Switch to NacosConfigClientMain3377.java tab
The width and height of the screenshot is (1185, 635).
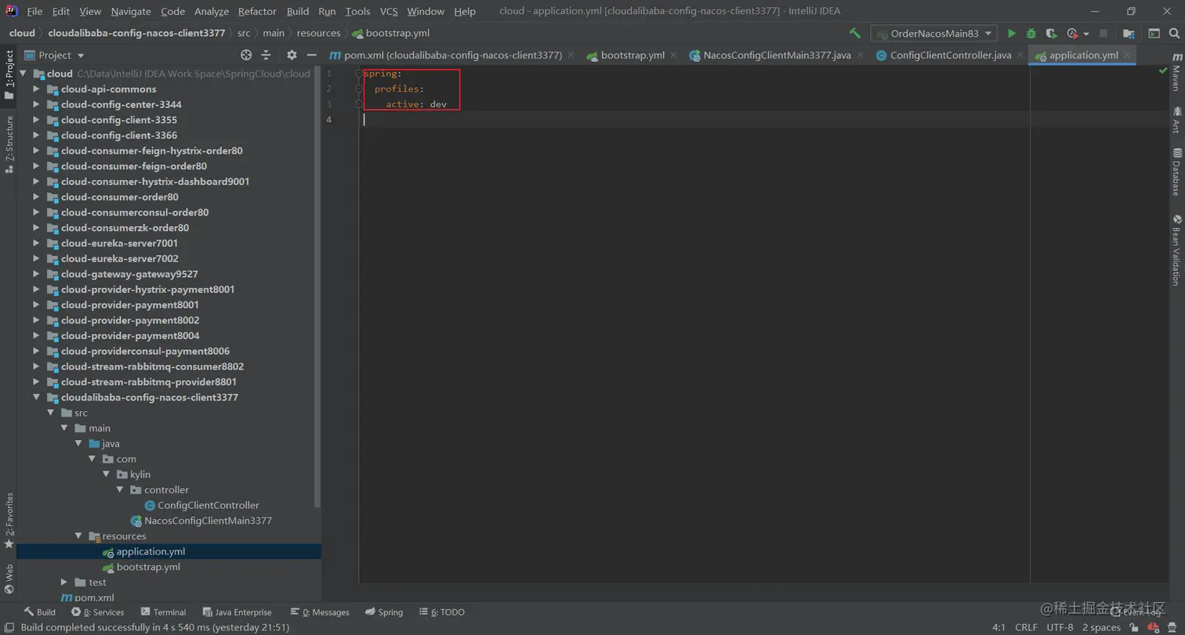click(777, 55)
